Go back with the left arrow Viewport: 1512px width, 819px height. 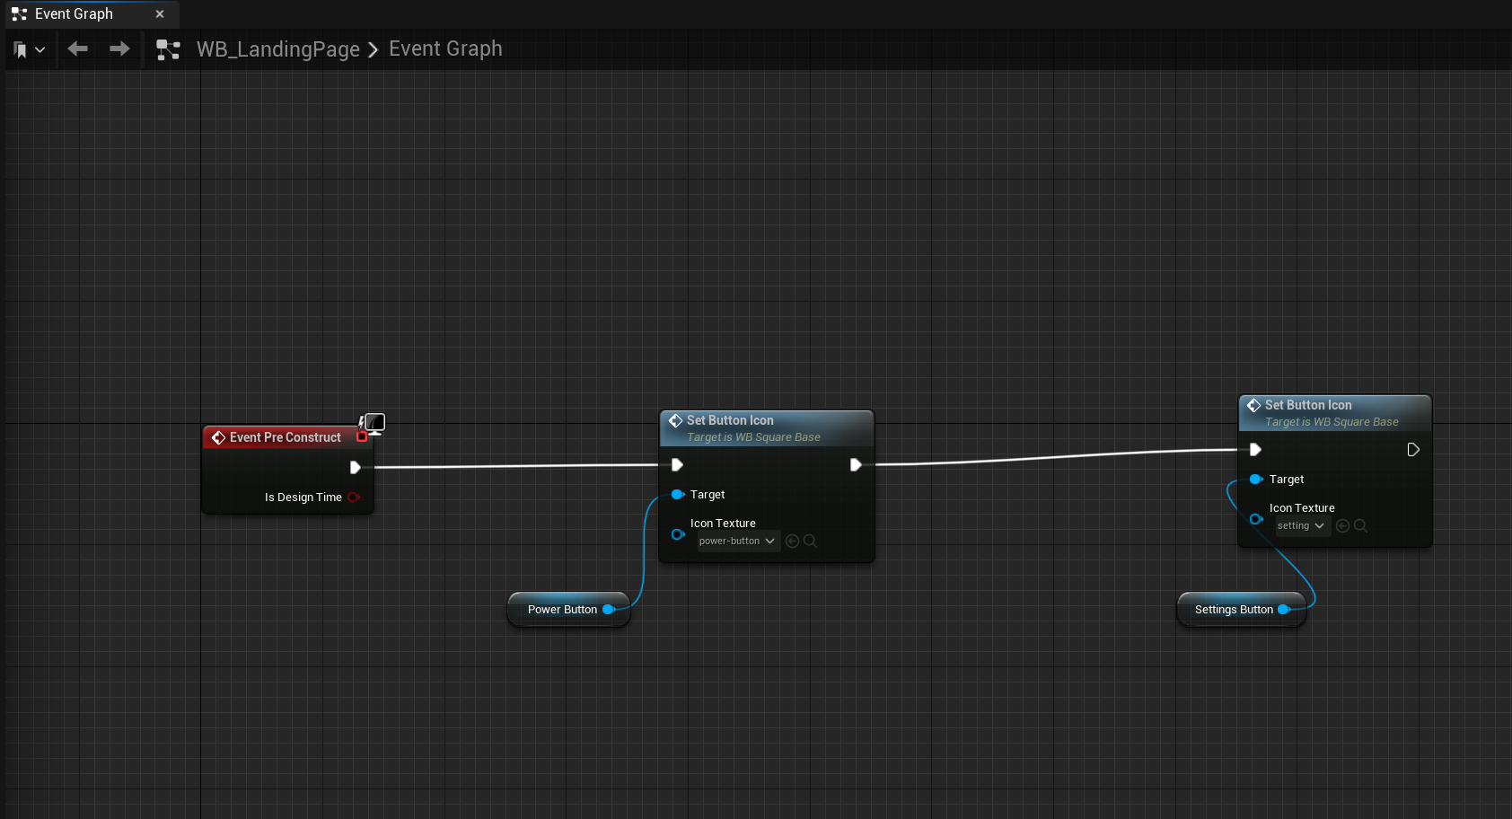click(78, 48)
